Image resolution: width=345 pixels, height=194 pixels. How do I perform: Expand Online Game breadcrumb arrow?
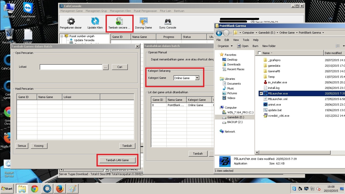[x=297, y=33]
